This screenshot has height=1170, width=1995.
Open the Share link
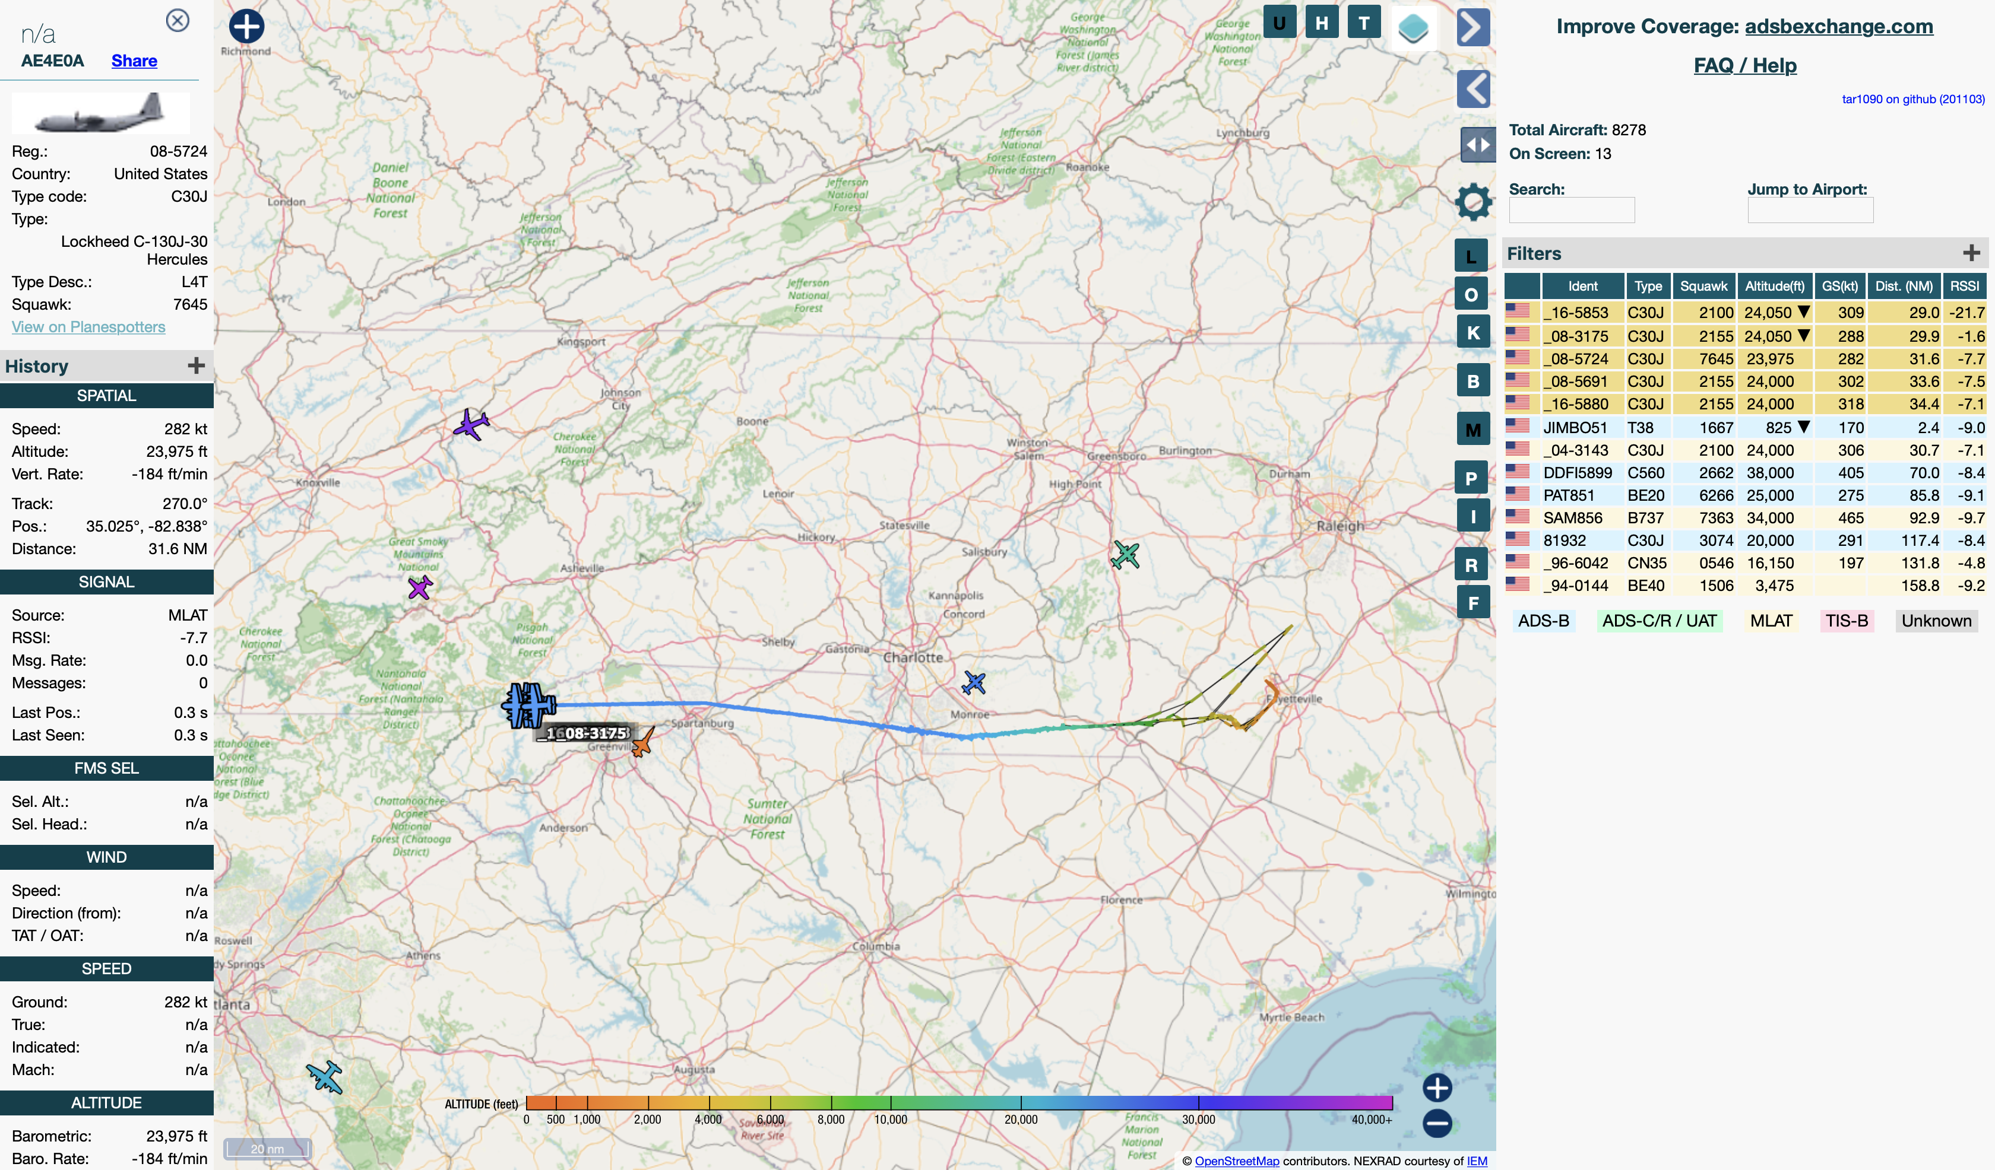click(134, 61)
